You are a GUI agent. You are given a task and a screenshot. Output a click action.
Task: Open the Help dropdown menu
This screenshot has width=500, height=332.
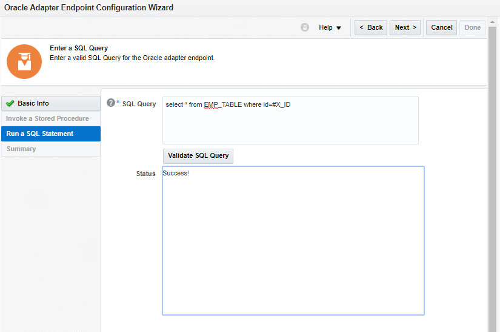pos(330,28)
